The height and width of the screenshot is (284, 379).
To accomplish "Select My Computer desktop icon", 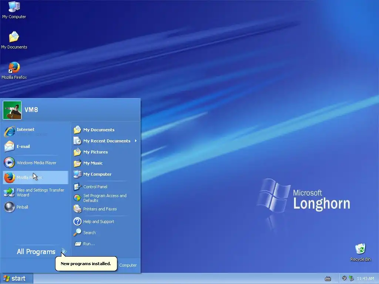I will 14,10.
